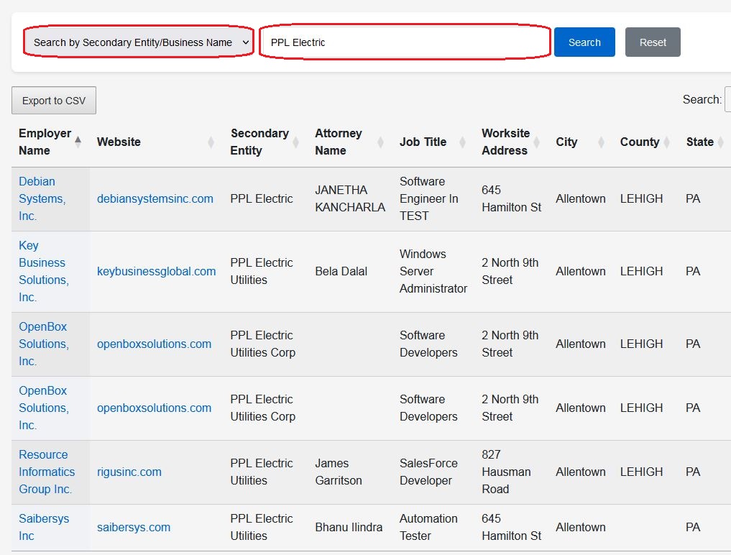Select the Windows Server Administrator job title
731x555 pixels.
[x=433, y=272]
